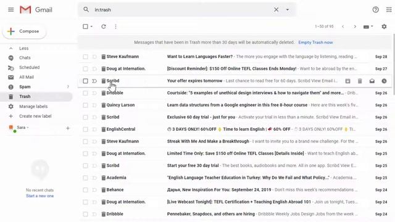Click the trash icon beside Behance sender
The image size is (395, 222).
103,190
